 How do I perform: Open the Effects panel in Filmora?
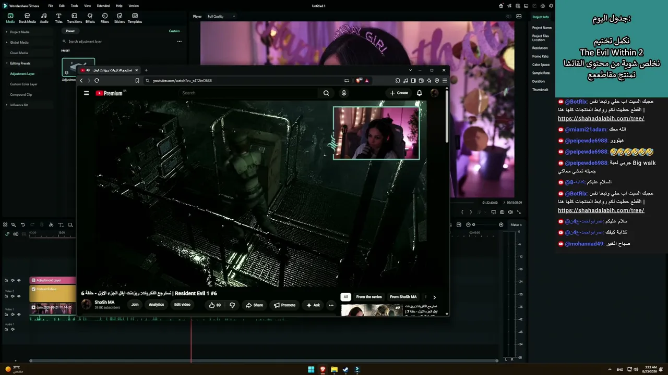point(90,18)
